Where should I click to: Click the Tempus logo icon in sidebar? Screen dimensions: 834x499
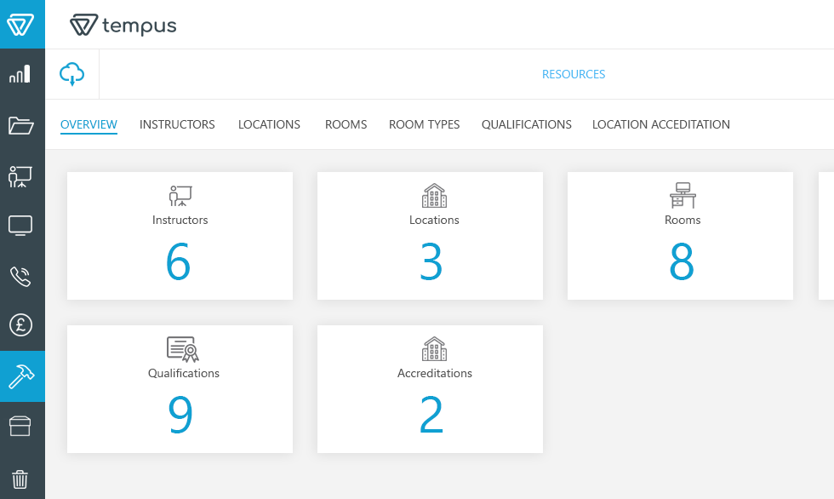pos(20,25)
